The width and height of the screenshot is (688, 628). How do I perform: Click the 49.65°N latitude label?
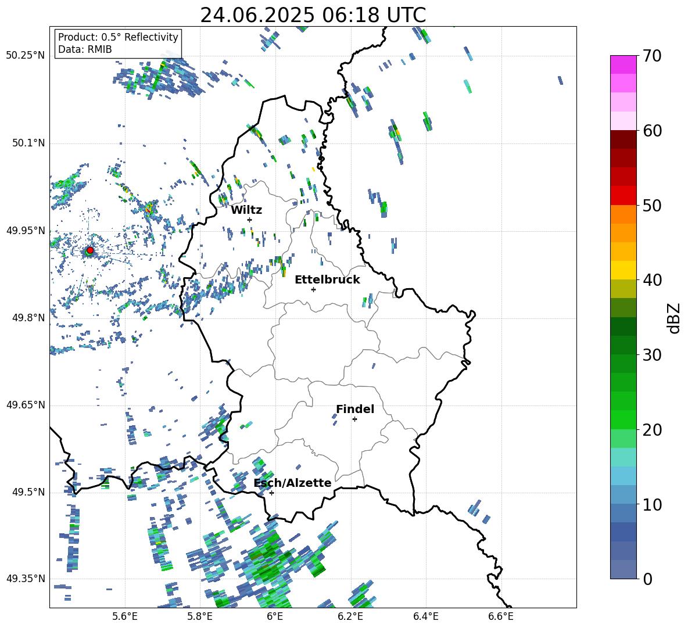pos(26,404)
